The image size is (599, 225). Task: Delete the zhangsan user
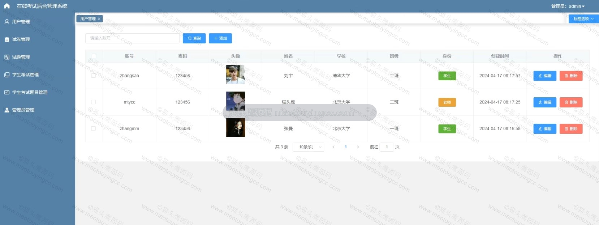[571, 76]
